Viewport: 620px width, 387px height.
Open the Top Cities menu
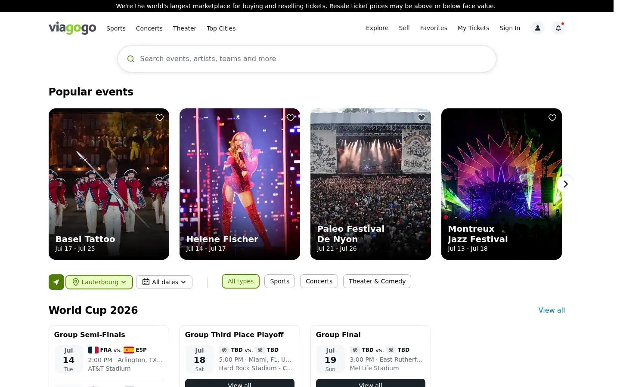(x=221, y=28)
